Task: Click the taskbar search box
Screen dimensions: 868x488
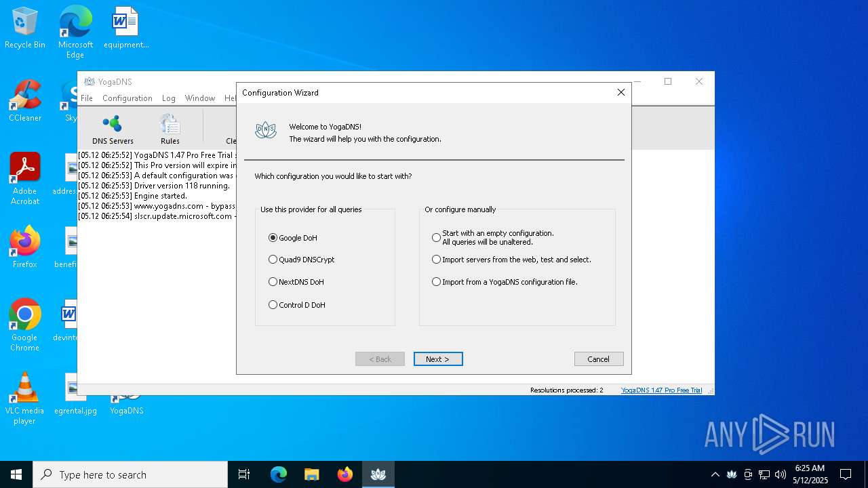Action: tap(130, 474)
